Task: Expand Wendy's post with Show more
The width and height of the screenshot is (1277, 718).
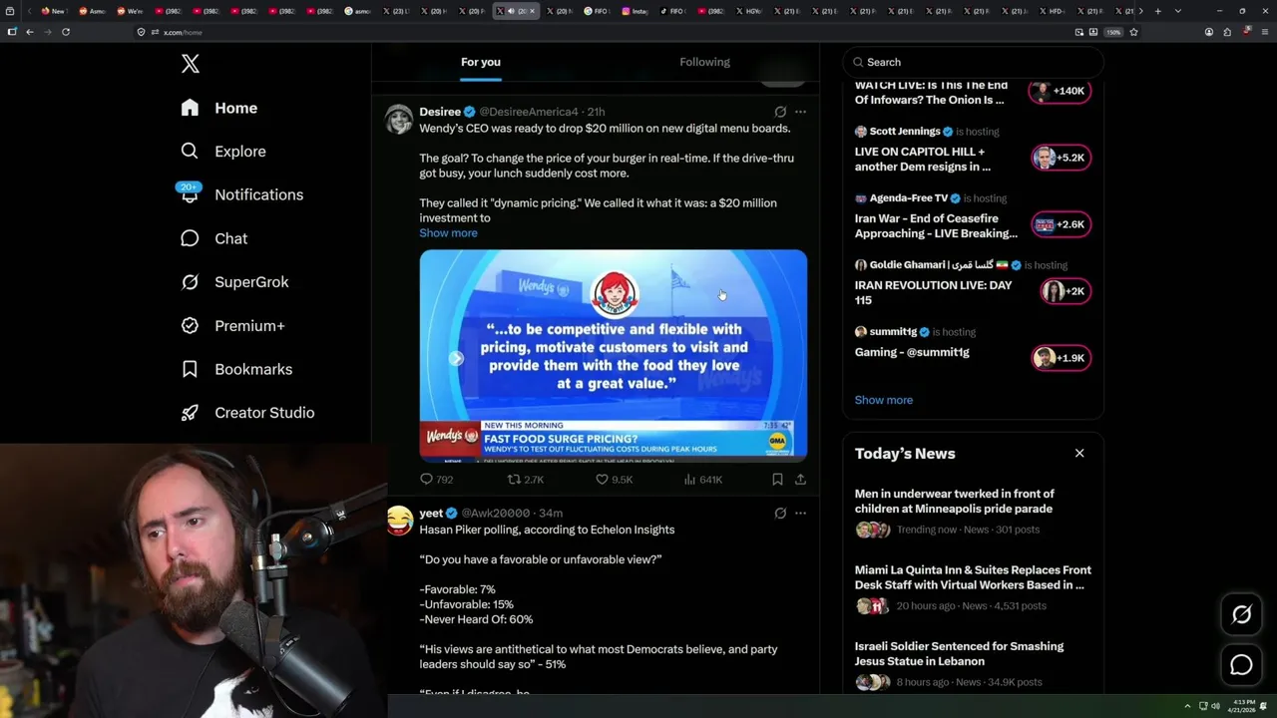Action: (448, 232)
